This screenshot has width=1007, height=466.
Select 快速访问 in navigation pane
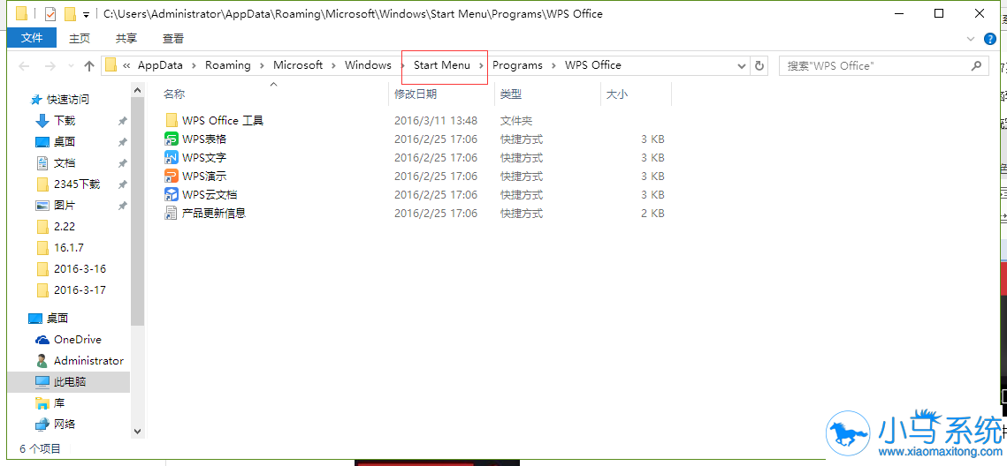[67, 100]
